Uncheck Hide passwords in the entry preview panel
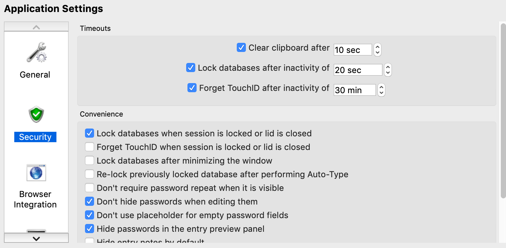Viewport: 506px width, 248px height. [90, 229]
